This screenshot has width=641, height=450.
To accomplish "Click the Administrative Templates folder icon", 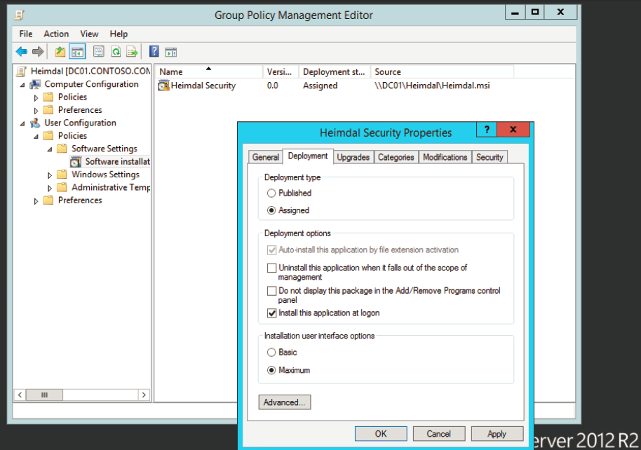I will 62,187.
